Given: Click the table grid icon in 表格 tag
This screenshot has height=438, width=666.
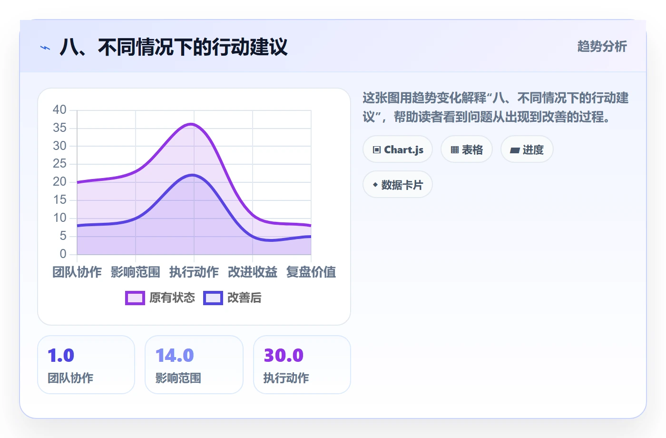Looking at the screenshot, I should pos(455,150).
